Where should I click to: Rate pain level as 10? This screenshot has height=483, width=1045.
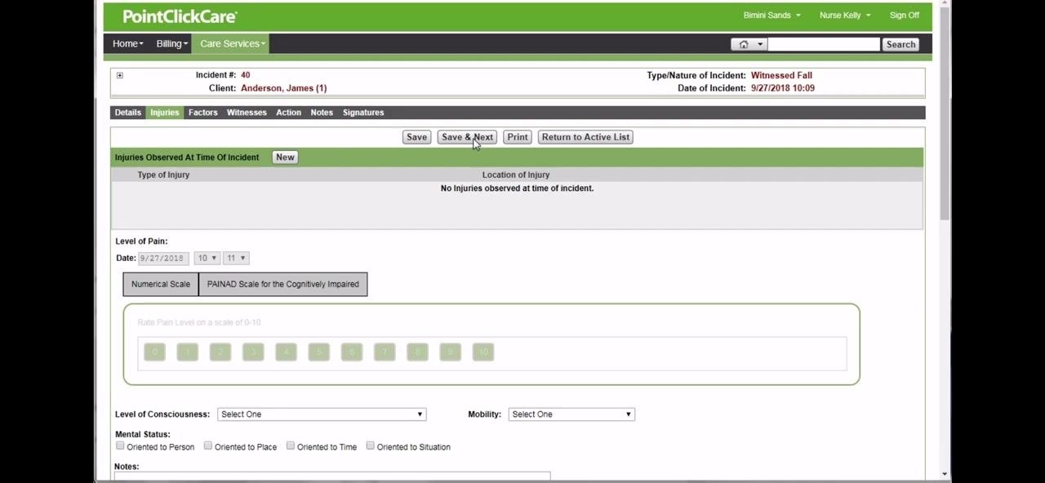(483, 352)
